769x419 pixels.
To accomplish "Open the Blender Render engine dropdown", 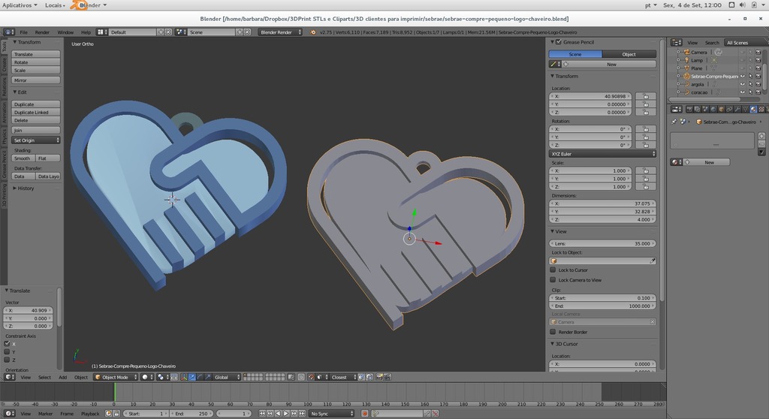I will [x=280, y=32].
